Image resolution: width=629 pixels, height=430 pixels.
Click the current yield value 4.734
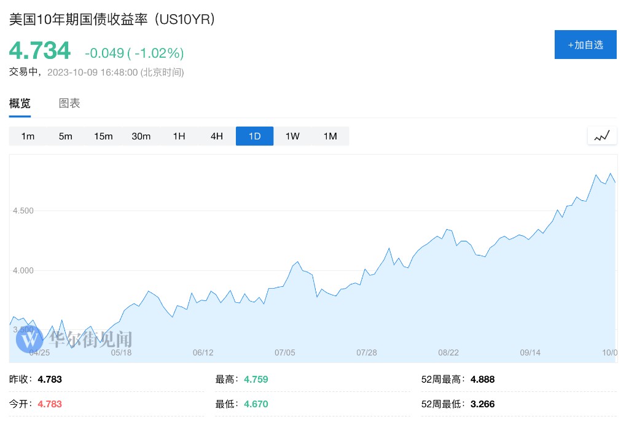(x=39, y=50)
